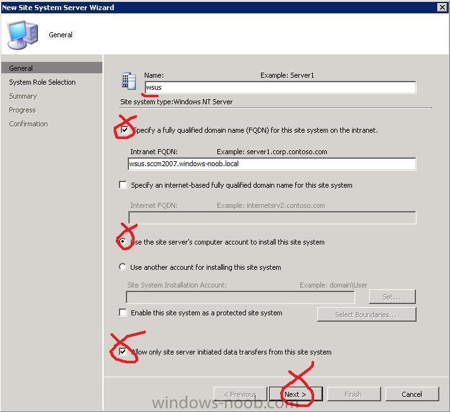Cancel the wizard
This screenshot has height=412, width=450.
click(412, 394)
